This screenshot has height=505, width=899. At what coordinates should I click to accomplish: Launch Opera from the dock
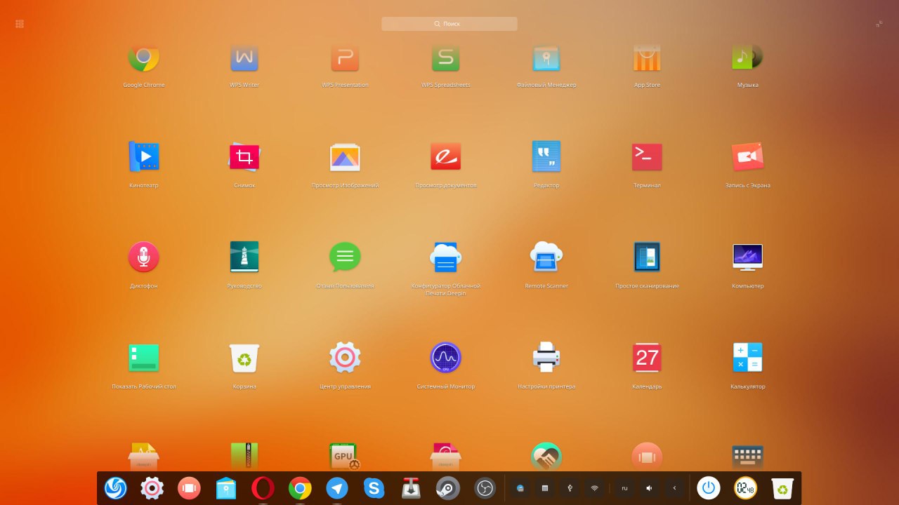(263, 488)
